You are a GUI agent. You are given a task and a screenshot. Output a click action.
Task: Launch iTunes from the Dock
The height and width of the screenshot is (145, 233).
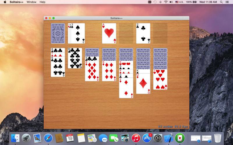click(x=136, y=138)
